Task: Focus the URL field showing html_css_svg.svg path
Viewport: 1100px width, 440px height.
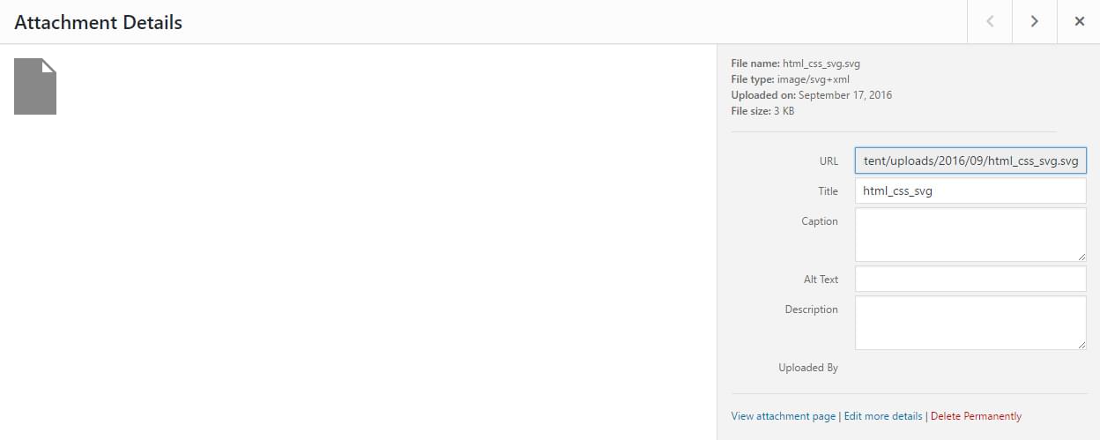Action: click(970, 161)
